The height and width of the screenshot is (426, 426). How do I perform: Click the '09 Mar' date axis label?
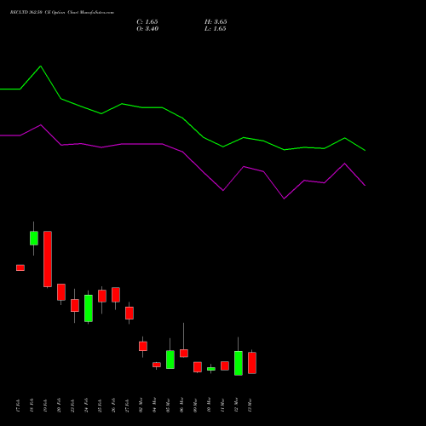[x=195, y=406]
